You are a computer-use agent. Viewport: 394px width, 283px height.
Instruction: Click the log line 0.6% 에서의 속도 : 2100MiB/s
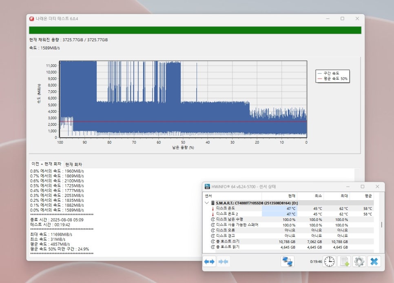point(57,181)
